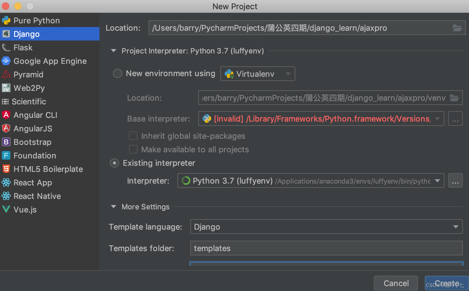The width and height of the screenshot is (469, 291).
Task: Select HTML5 Boilerplate in the project list
Action: 50,169
